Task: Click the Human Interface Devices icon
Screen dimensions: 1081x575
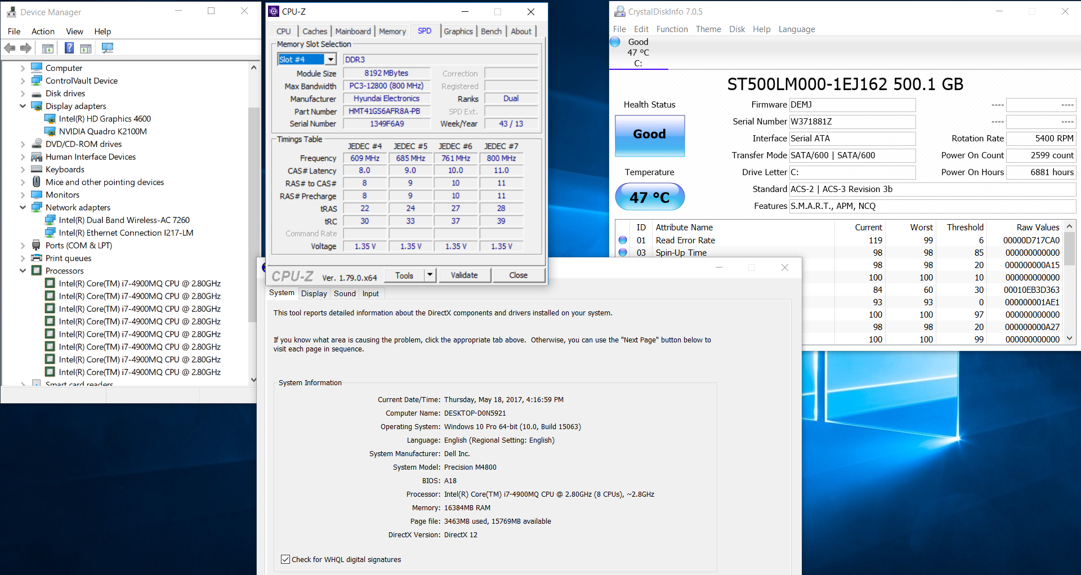Action: pyautogui.click(x=37, y=157)
